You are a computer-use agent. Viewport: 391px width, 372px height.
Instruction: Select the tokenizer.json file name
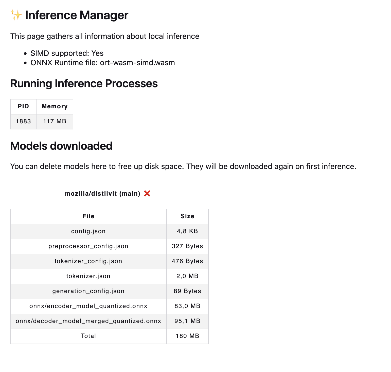(x=88, y=276)
